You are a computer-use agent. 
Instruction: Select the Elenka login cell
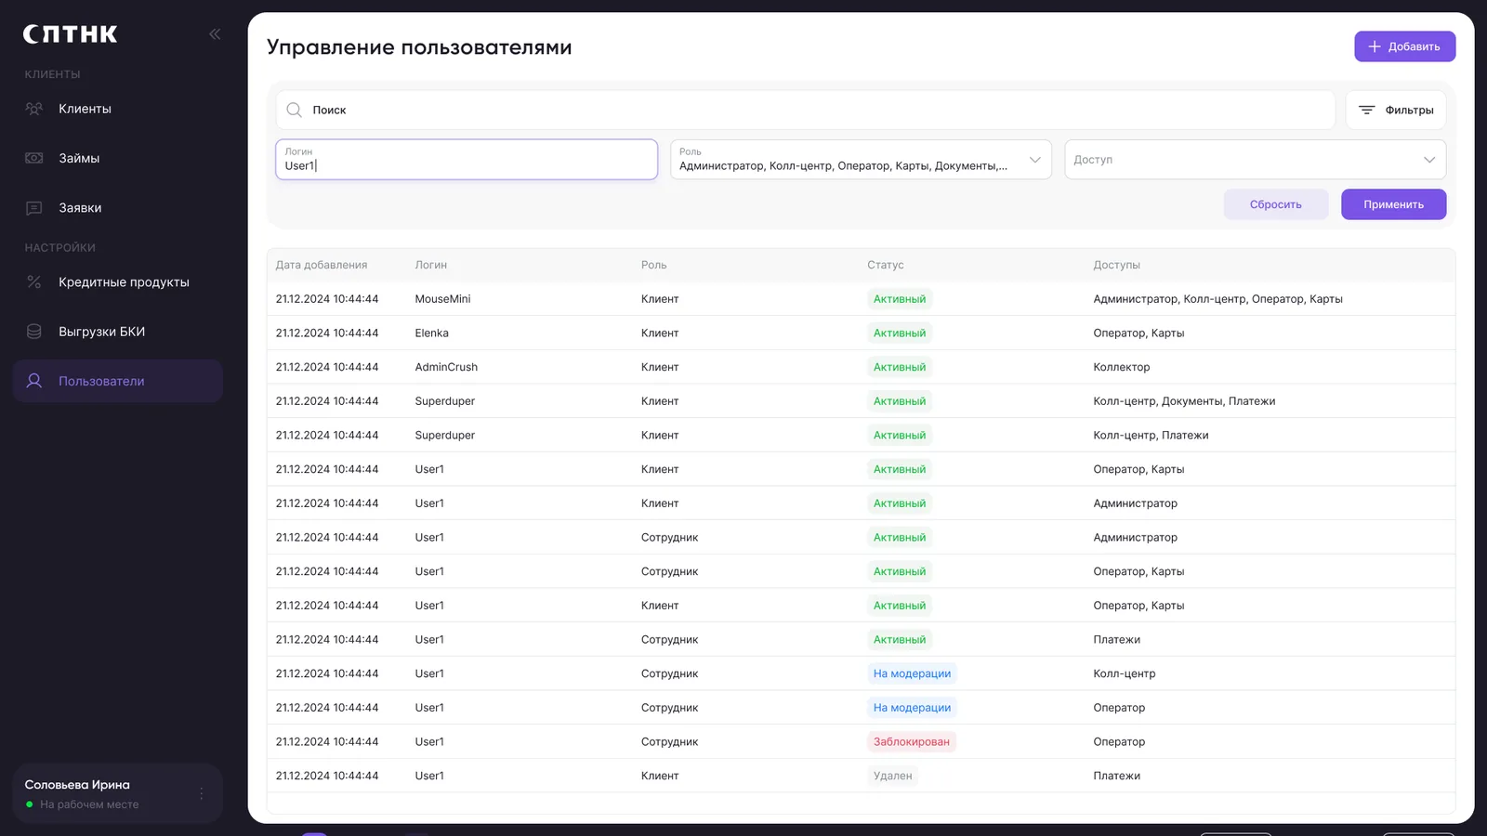tap(432, 333)
